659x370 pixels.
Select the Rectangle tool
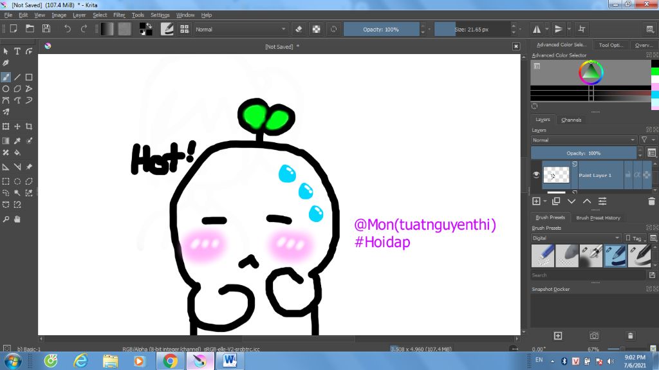[x=29, y=77]
